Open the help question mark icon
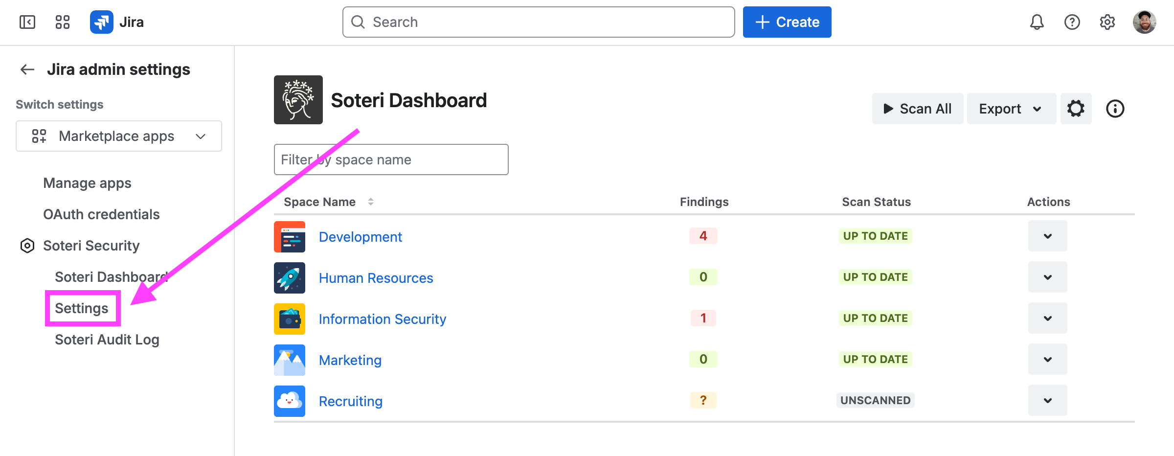 pos(1072,22)
